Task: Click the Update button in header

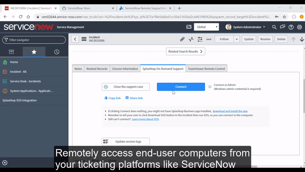Action: click(249, 39)
